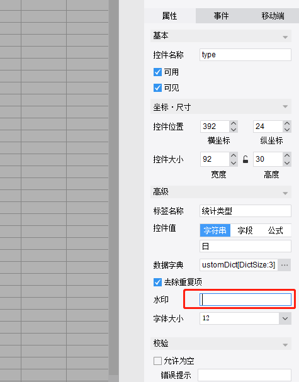Switch to the 事件 tab
The width and height of the screenshot is (299, 382).
[221, 16]
